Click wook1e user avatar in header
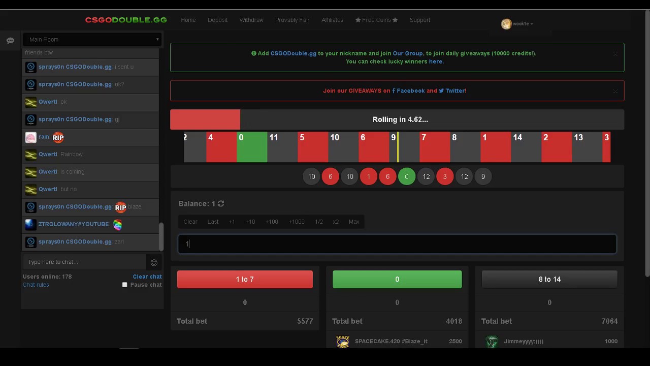The image size is (650, 366). tap(506, 24)
